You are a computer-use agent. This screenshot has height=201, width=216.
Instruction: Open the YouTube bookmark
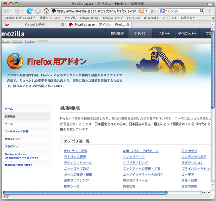pyautogui.click(x=133, y=18)
